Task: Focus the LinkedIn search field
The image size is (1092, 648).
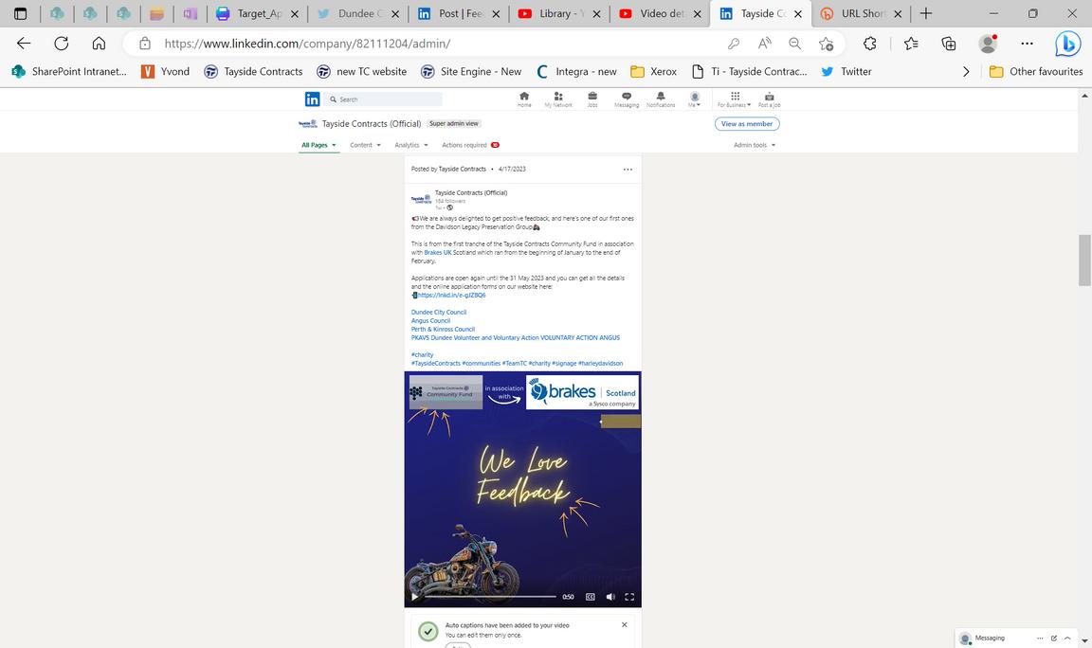Action: (x=382, y=99)
